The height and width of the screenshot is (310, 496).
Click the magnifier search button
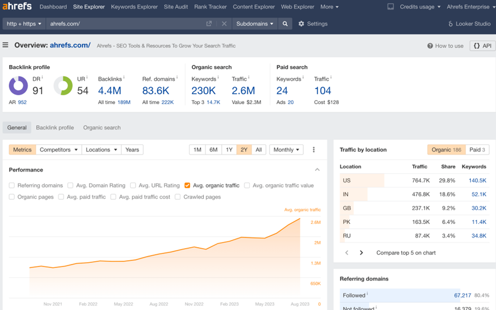click(x=285, y=24)
